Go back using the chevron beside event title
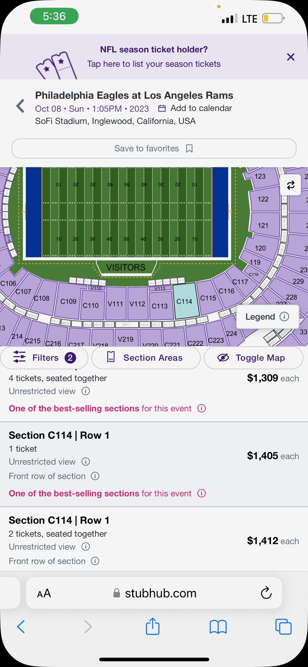 click(20, 106)
